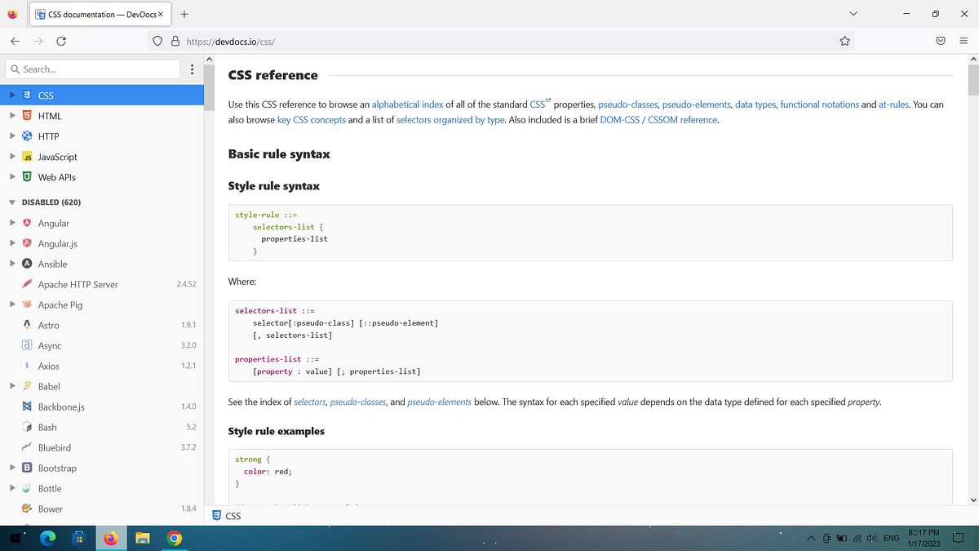
Task: Select the CSS entry icon in sidebar
Action: point(27,95)
